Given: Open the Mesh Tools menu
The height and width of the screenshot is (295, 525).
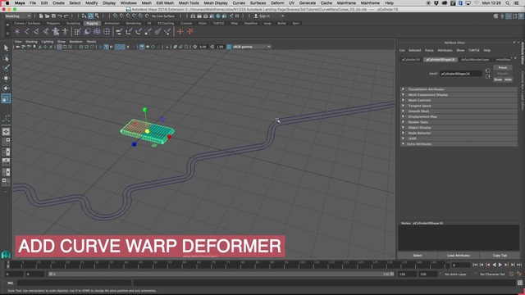Looking at the screenshot, I should [x=189, y=3].
